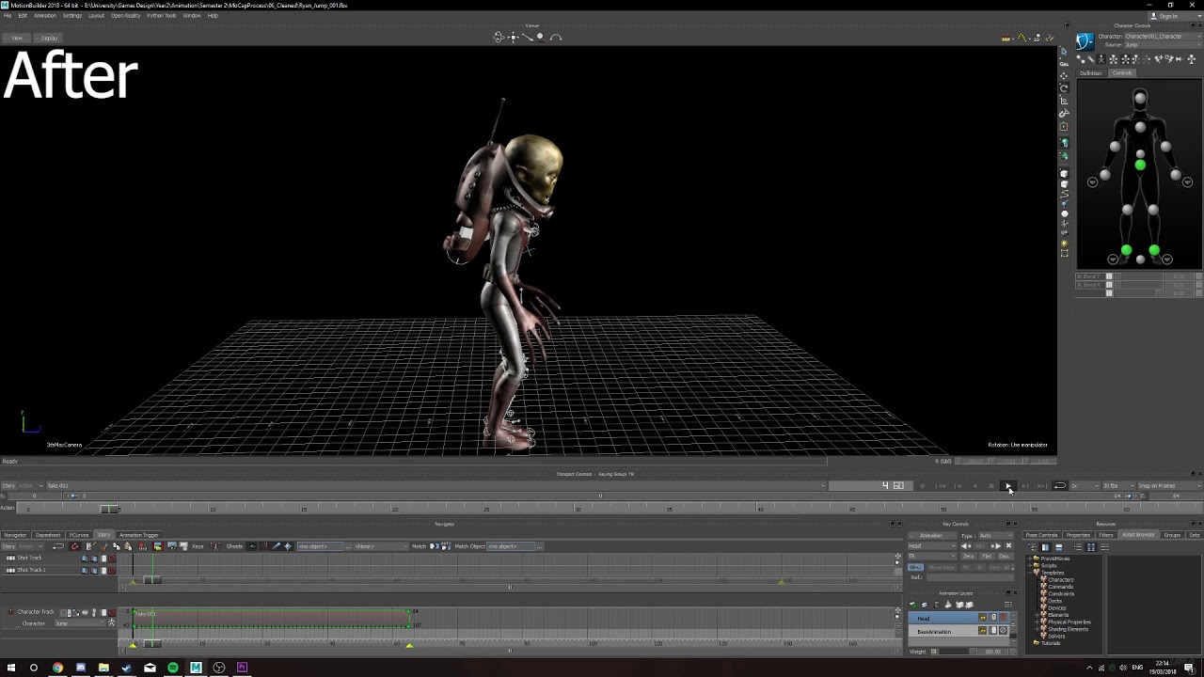Toggle Character Track eye visibility
Screen dimensions: 1204x677
85,613
